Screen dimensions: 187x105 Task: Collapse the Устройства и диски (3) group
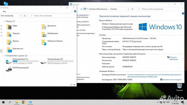(4, 56)
